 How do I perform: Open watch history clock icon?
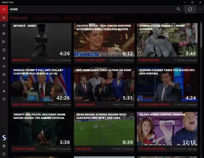click(x=4, y=50)
